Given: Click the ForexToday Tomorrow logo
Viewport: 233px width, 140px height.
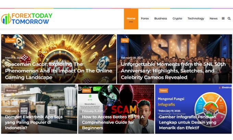Looking at the screenshot, I should pyautogui.click(x=27, y=18).
